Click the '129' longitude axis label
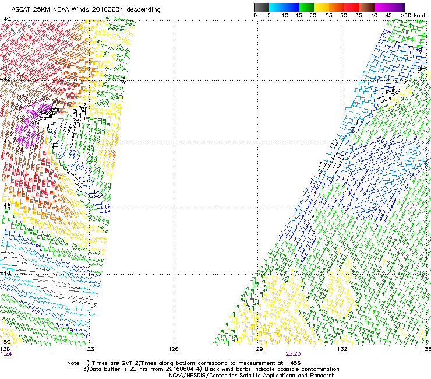The height and width of the screenshot is (379, 431). (257, 349)
